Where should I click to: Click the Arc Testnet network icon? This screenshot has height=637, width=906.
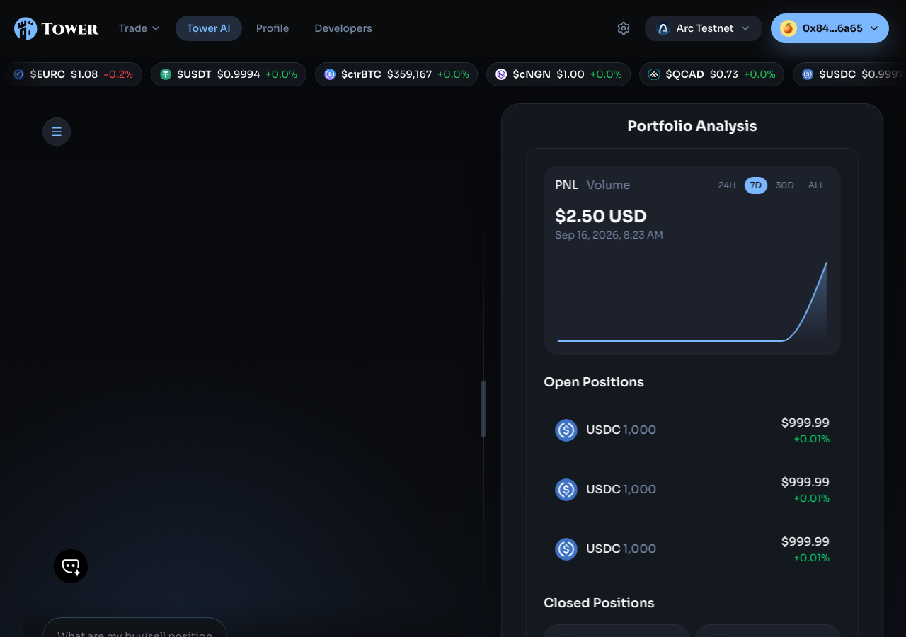point(663,28)
